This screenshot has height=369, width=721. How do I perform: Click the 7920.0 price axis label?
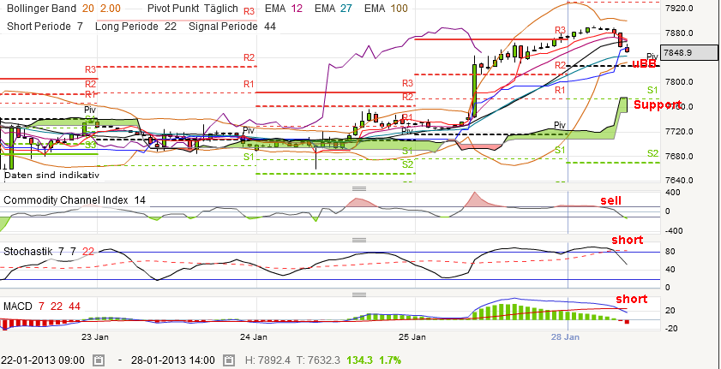[679, 9]
